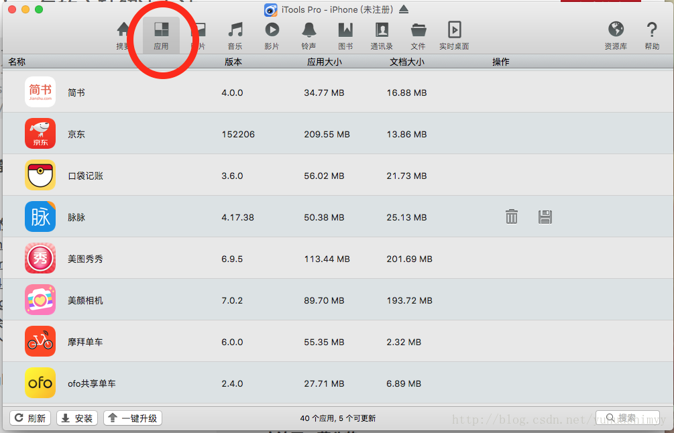The width and height of the screenshot is (674, 433).
Task: Click the 刷新 refresh button
Action: tap(30, 418)
